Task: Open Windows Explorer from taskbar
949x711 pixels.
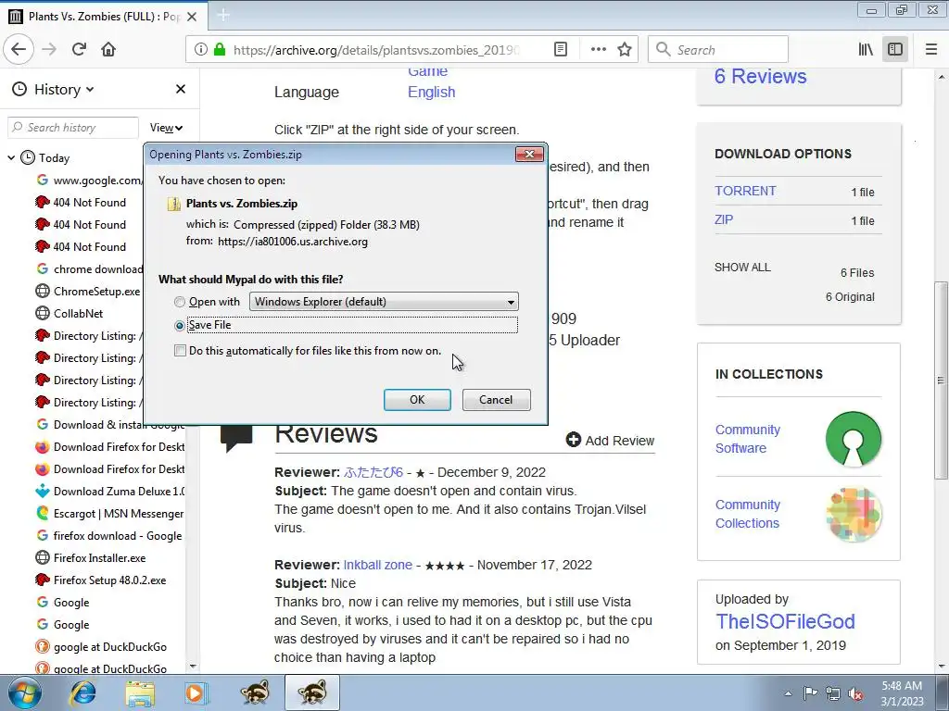Action: [x=140, y=692]
